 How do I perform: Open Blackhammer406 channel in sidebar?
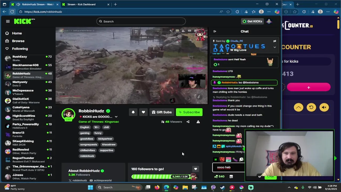pos(28,67)
